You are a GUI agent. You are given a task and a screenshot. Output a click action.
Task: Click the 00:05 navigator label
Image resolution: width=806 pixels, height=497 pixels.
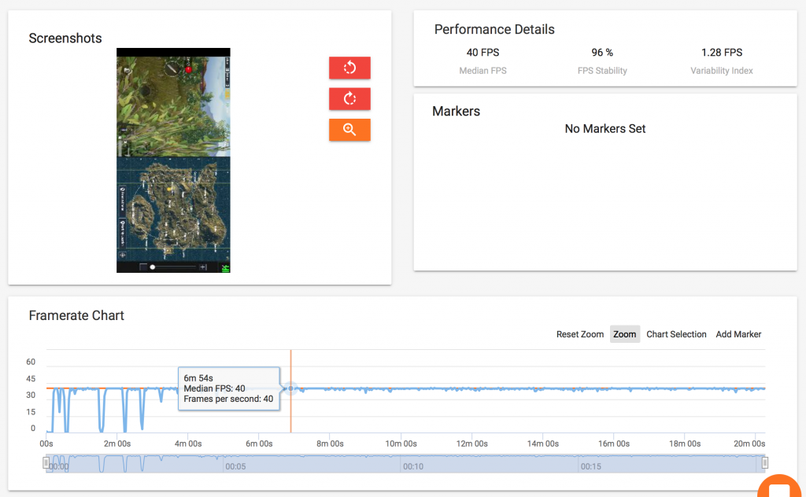(235, 466)
